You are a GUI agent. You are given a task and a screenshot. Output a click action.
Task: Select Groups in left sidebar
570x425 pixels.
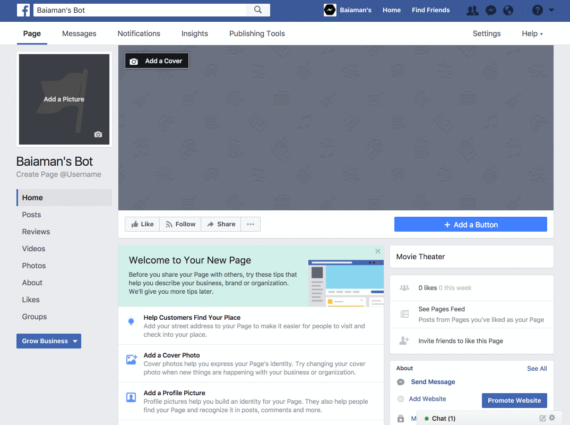click(34, 317)
